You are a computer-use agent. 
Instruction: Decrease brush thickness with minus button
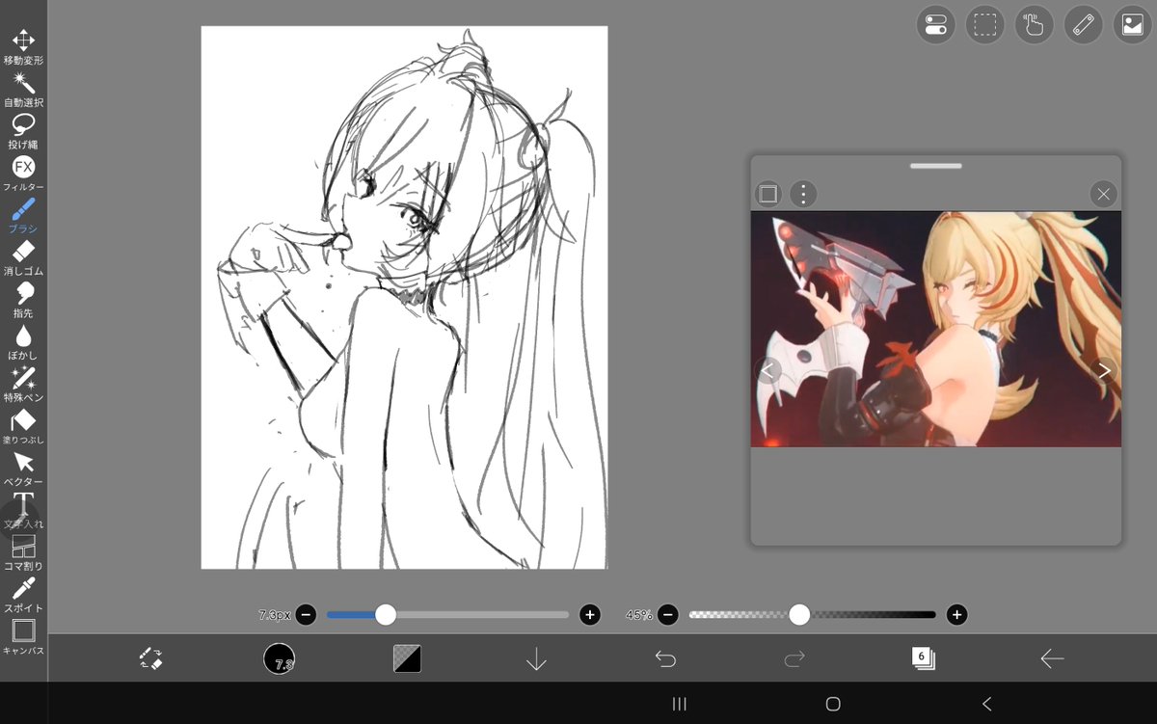tap(306, 614)
